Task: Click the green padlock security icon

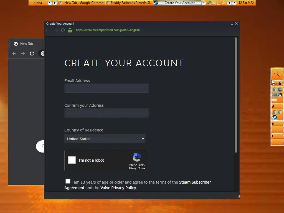Action: [70, 30]
